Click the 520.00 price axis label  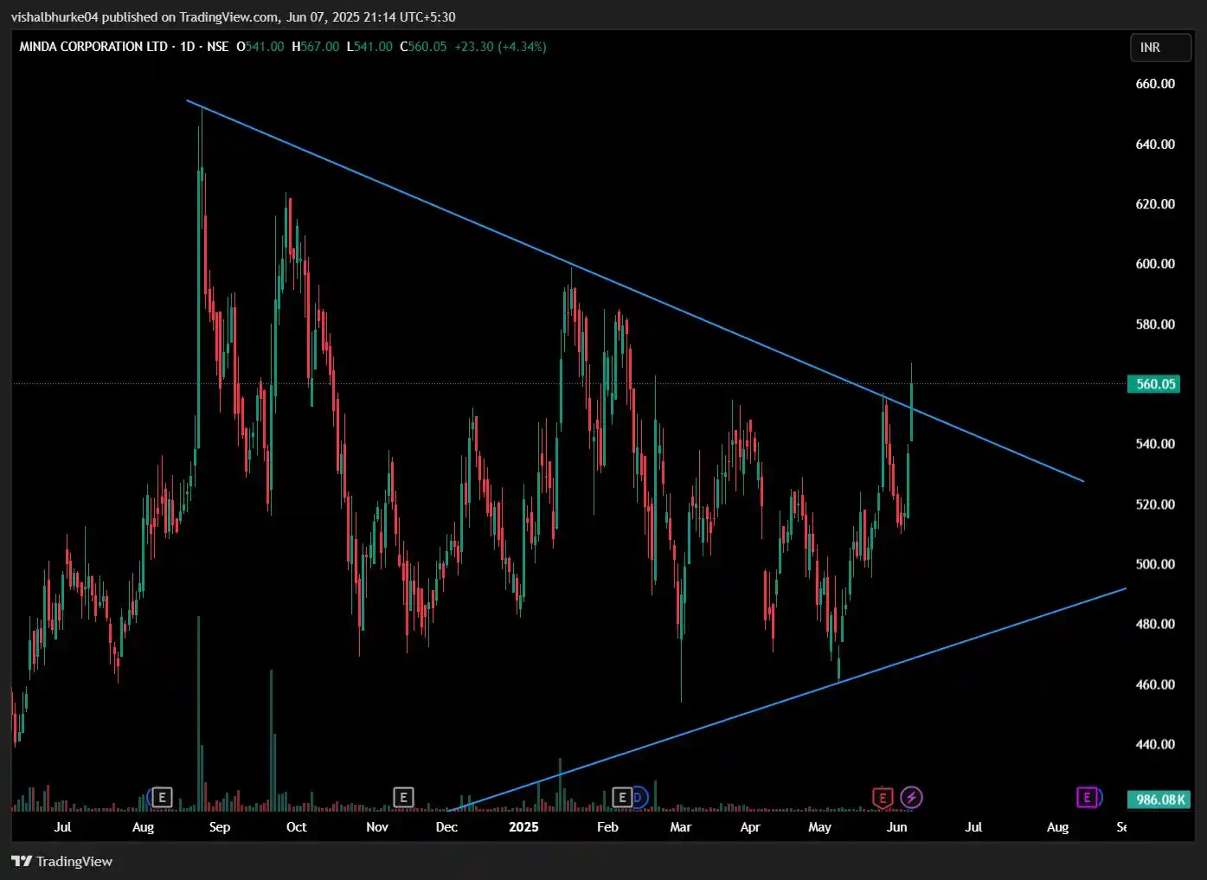coord(1155,504)
